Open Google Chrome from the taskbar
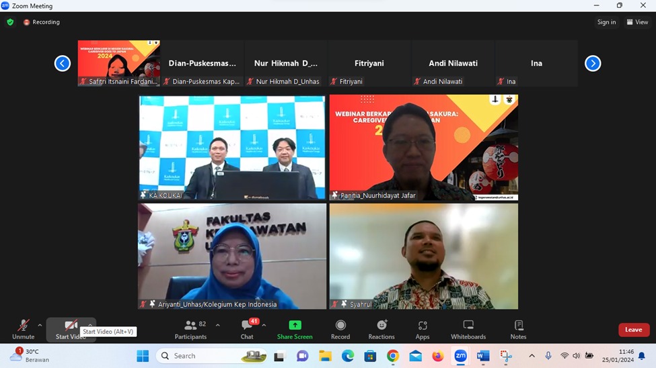This screenshot has width=656, height=368. coord(393,356)
